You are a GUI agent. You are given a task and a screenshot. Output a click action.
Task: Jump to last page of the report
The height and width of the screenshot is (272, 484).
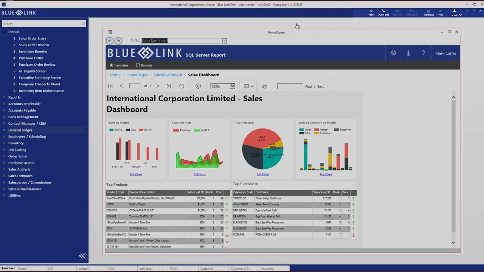click(169, 86)
